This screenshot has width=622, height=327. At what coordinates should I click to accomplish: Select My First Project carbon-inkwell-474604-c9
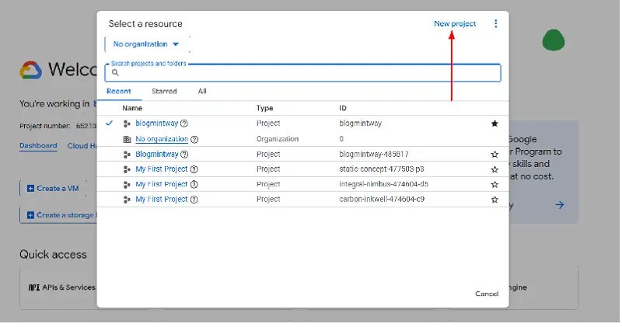tap(162, 200)
